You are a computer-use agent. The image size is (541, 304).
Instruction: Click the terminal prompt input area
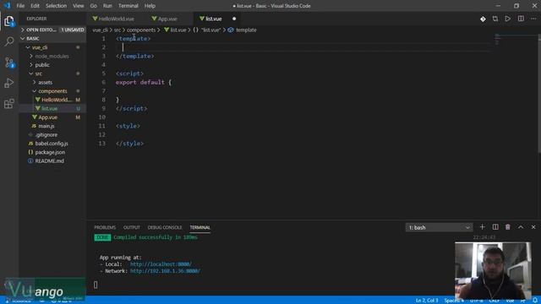click(96, 285)
